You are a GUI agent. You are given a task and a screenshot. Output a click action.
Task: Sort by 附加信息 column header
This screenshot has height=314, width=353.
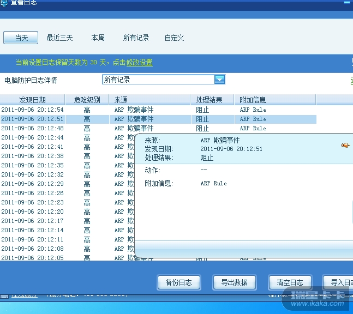275,100
